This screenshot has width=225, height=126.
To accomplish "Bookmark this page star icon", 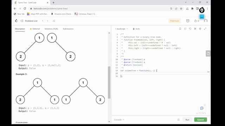I will tap(181, 8).
